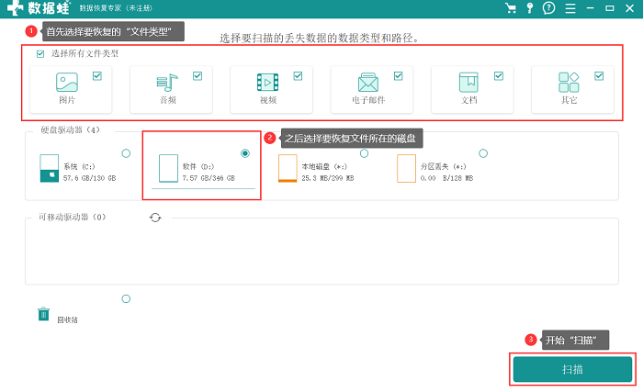The width and height of the screenshot is (643, 392).
Task: Start scanning with the 扫描 button
Action: [x=572, y=369]
